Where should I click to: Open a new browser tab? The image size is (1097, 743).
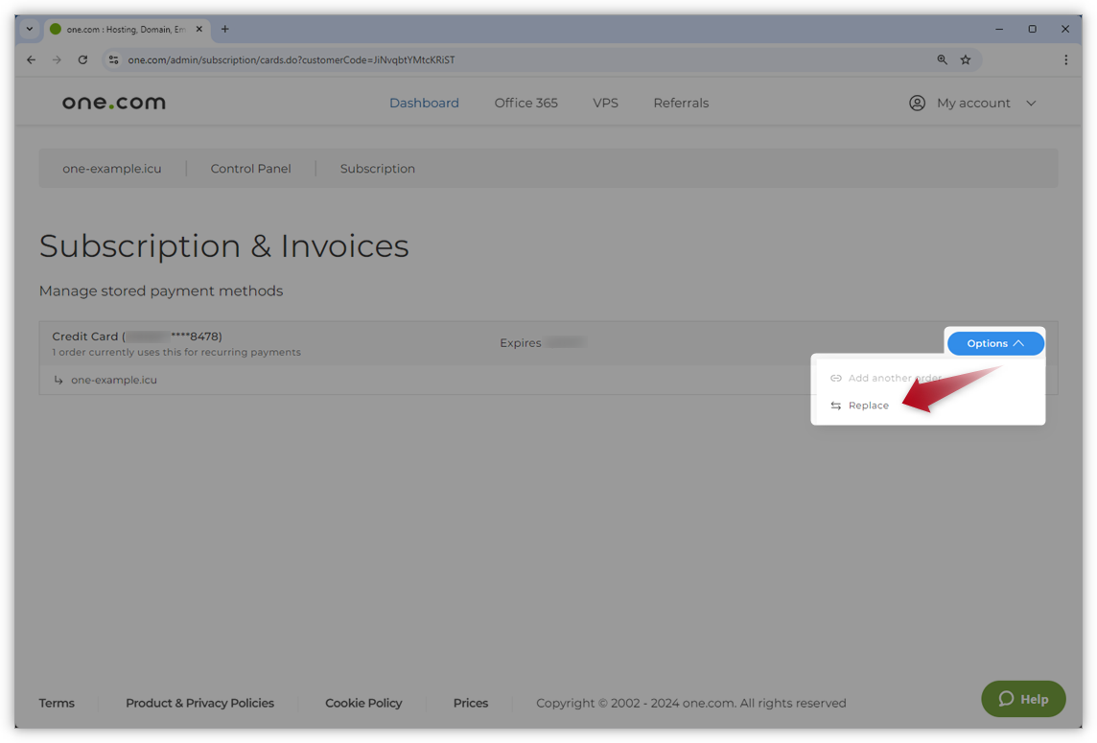225,29
